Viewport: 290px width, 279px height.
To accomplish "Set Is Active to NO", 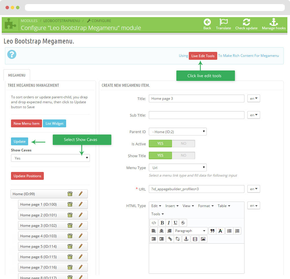I will (x=184, y=144).
